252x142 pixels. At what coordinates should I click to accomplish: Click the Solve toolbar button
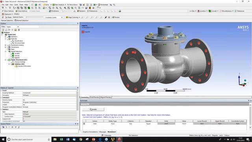tap(46, 5)
